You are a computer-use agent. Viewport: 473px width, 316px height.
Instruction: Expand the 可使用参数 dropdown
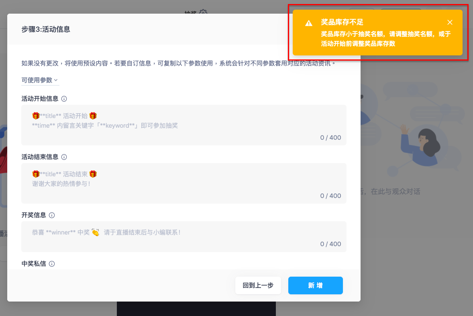[x=40, y=80]
